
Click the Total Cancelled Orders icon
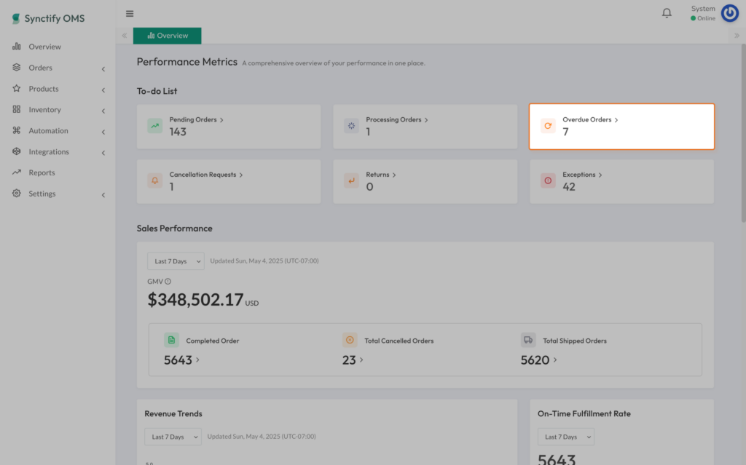coord(350,340)
